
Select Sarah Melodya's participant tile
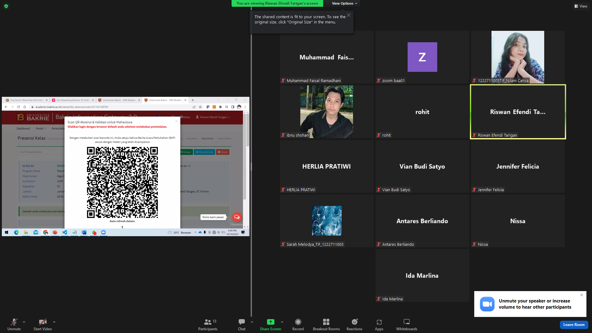(x=327, y=221)
